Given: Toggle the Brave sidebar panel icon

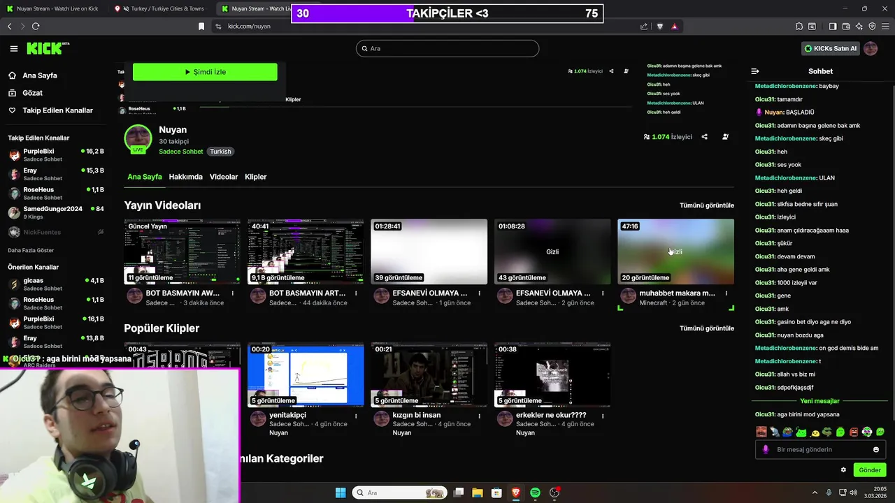Looking at the screenshot, I should coord(833,27).
